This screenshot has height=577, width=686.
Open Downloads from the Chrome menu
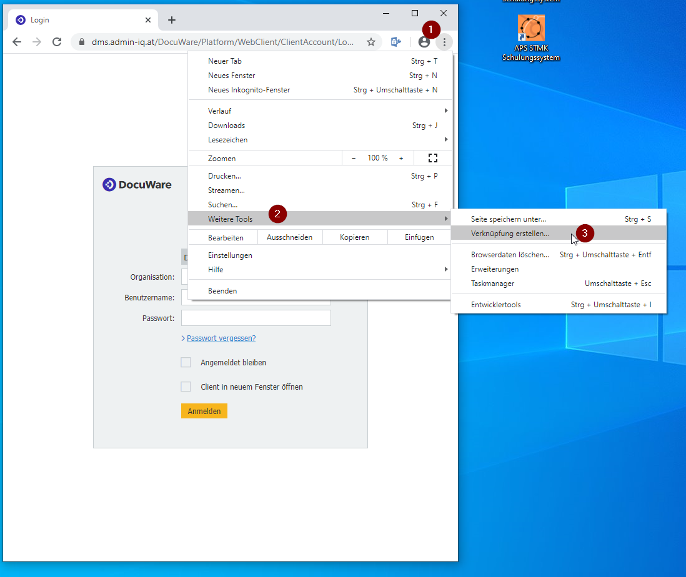pos(319,126)
